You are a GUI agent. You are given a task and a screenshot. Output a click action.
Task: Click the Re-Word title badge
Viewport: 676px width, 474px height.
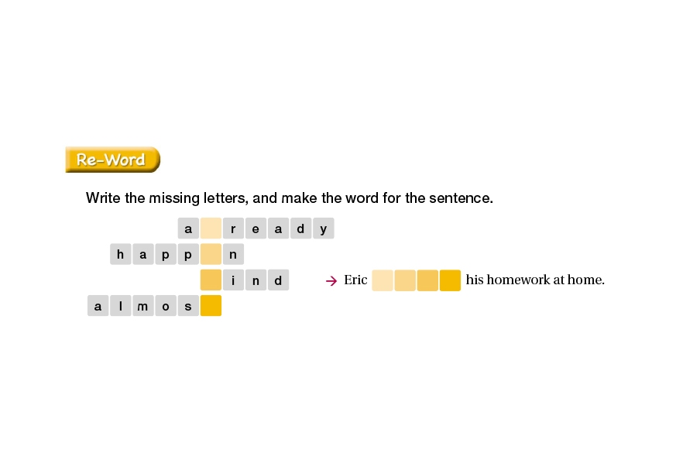pos(112,160)
